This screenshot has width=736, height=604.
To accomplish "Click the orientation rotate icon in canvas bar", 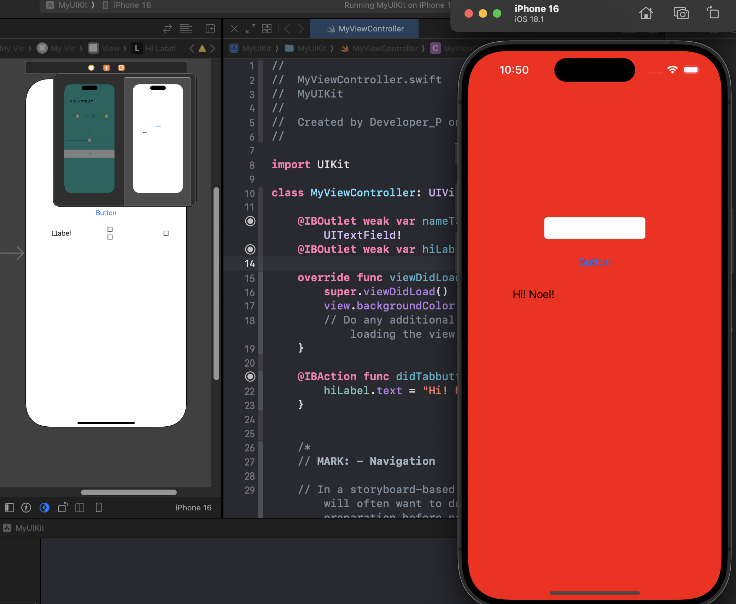I will tap(63, 508).
